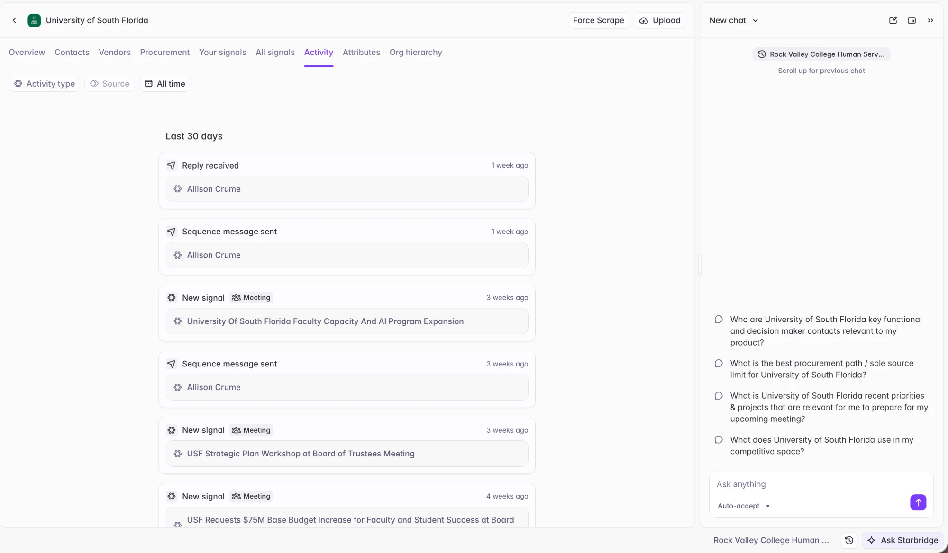Select suggested question about key functional contacts
This screenshot has width=948, height=553.
coord(821,331)
